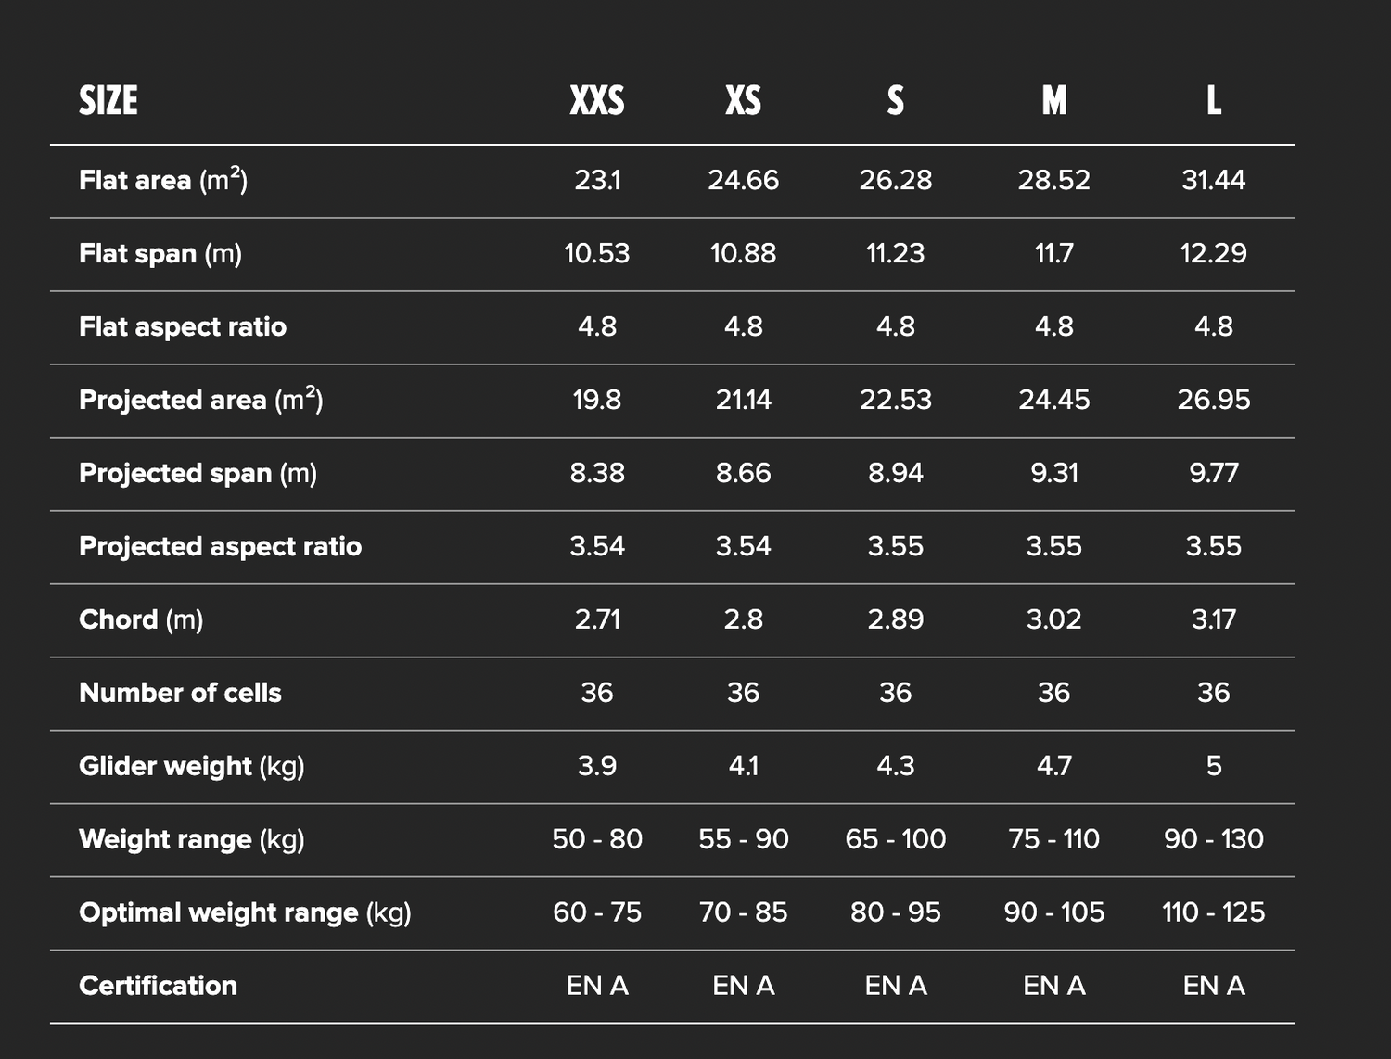
Task: Click the flat aspect ratio under XS
Action: coord(743,326)
